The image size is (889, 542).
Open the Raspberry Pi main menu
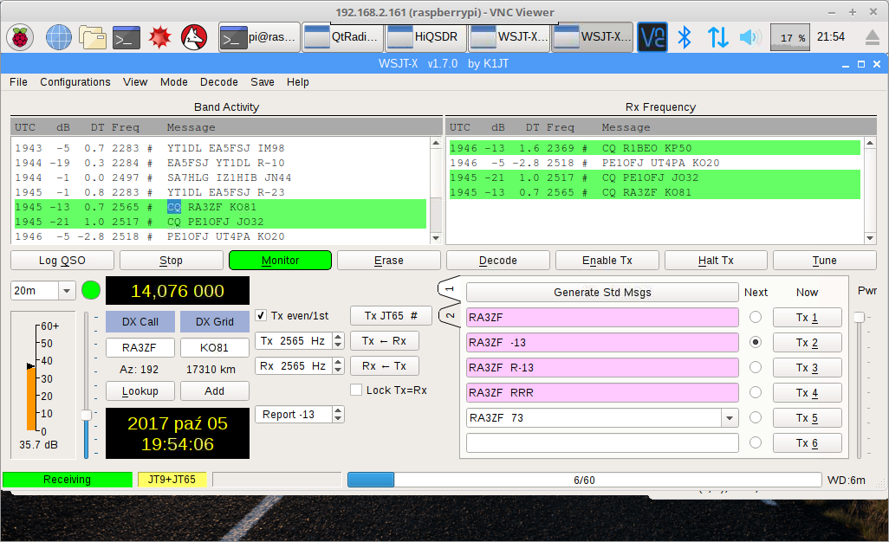click(x=19, y=37)
